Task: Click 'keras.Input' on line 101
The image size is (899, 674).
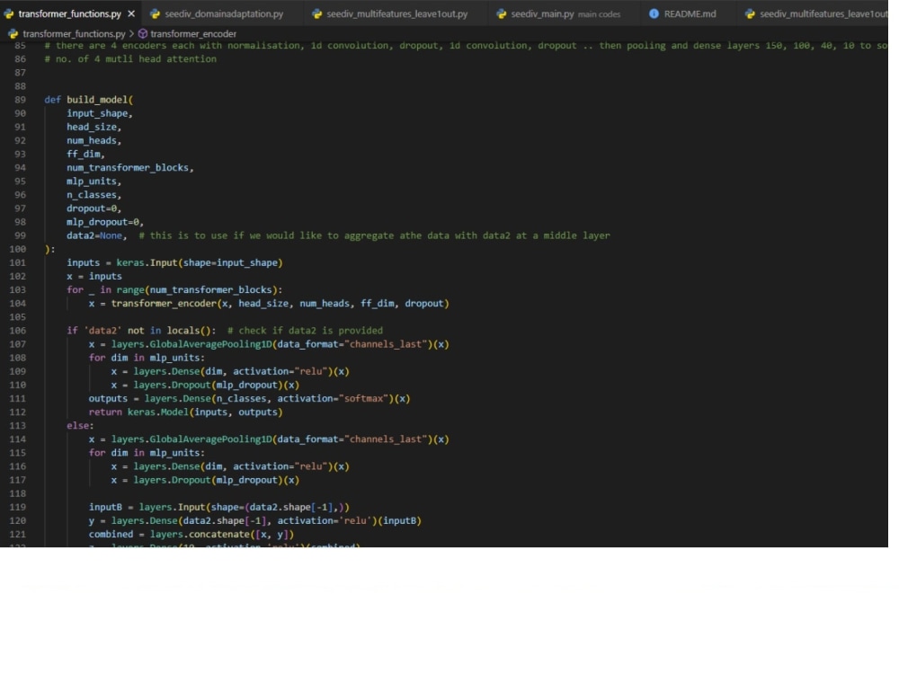Action: coord(147,263)
